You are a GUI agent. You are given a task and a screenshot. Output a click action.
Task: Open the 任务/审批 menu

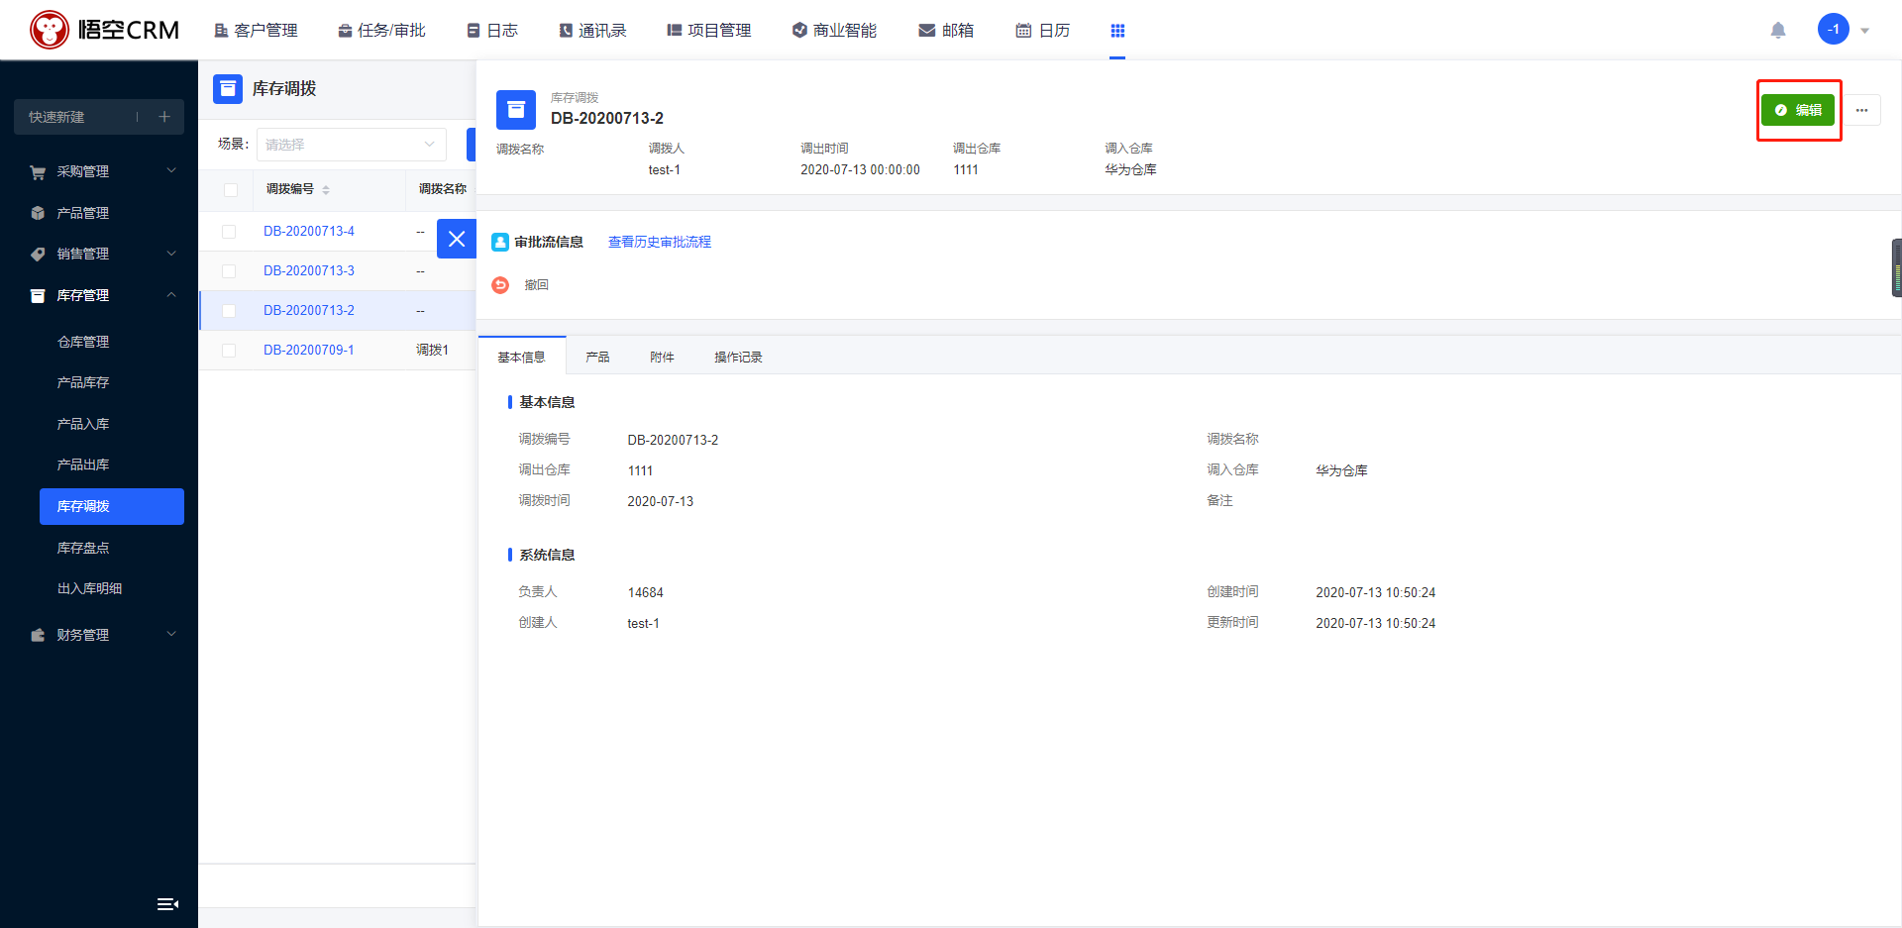[381, 31]
